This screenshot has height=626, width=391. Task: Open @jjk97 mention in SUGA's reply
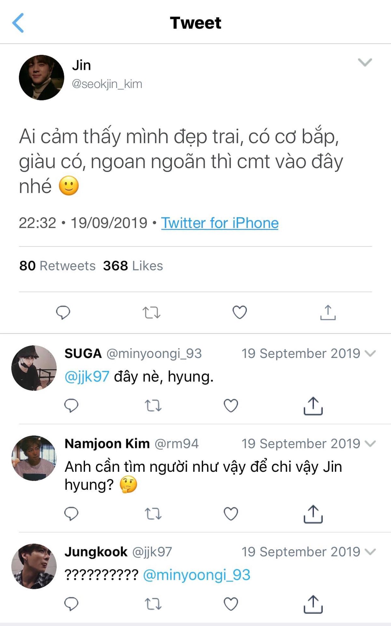[x=87, y=377]
